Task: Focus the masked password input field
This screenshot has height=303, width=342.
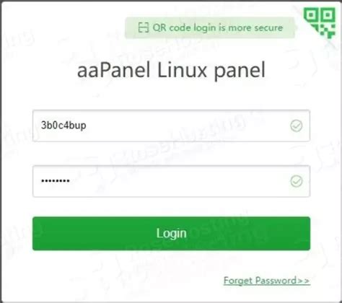Action: tap(171, 181)
